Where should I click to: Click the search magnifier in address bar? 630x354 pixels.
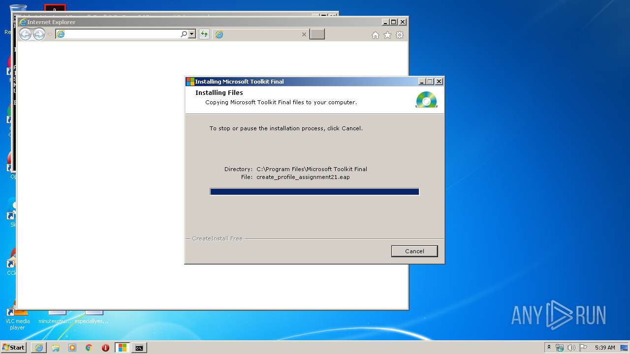coord(184,34)
